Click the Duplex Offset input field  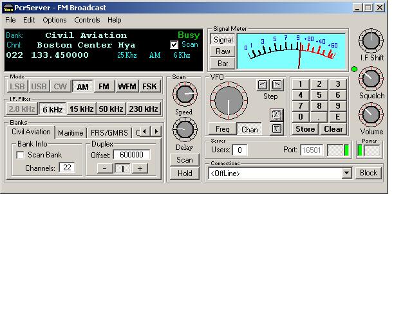pos(131,155)
